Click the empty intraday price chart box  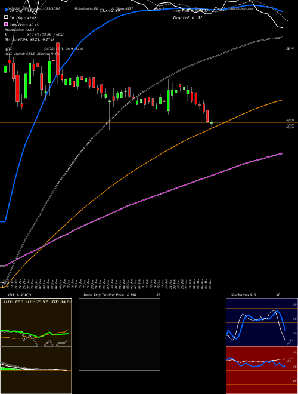coord(119,334)
